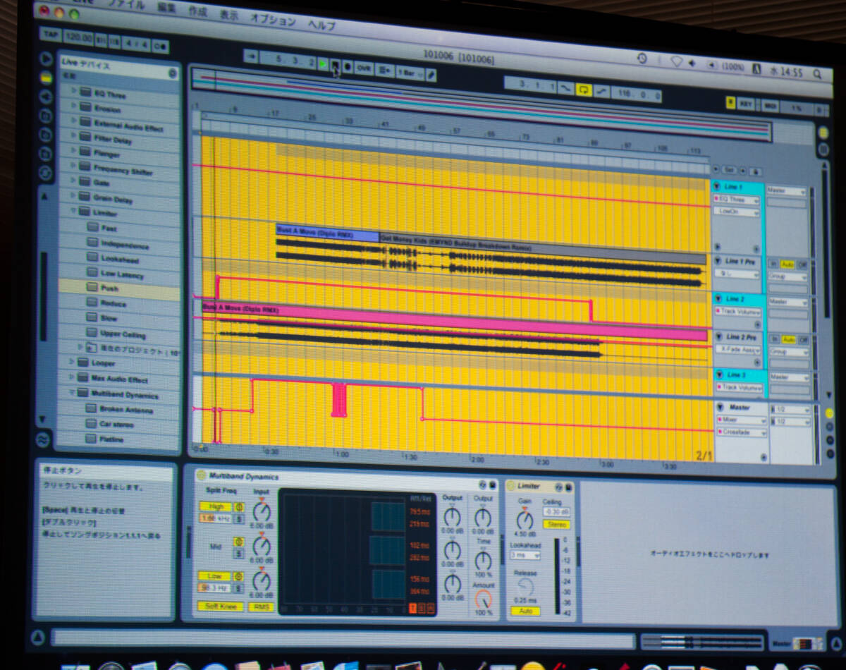Expand the Erosion folder
Image resolution: width=846 pixels, height=670 pixels.
pos(73,106)
